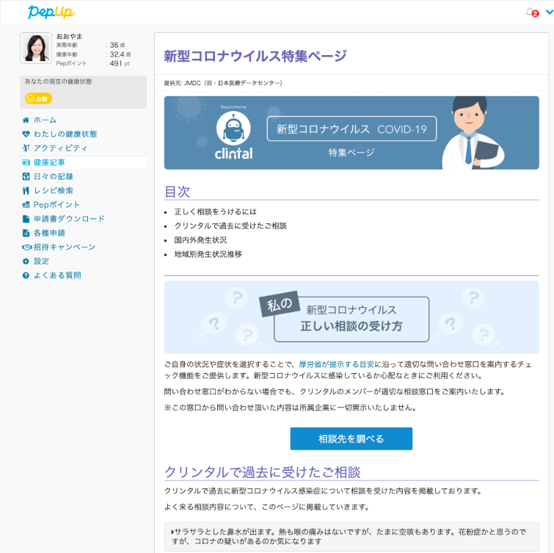Jump to クリンタルで過去に受けたご相談 contents entry
This screenshot has width=554, height=553.
pos(230,226)
